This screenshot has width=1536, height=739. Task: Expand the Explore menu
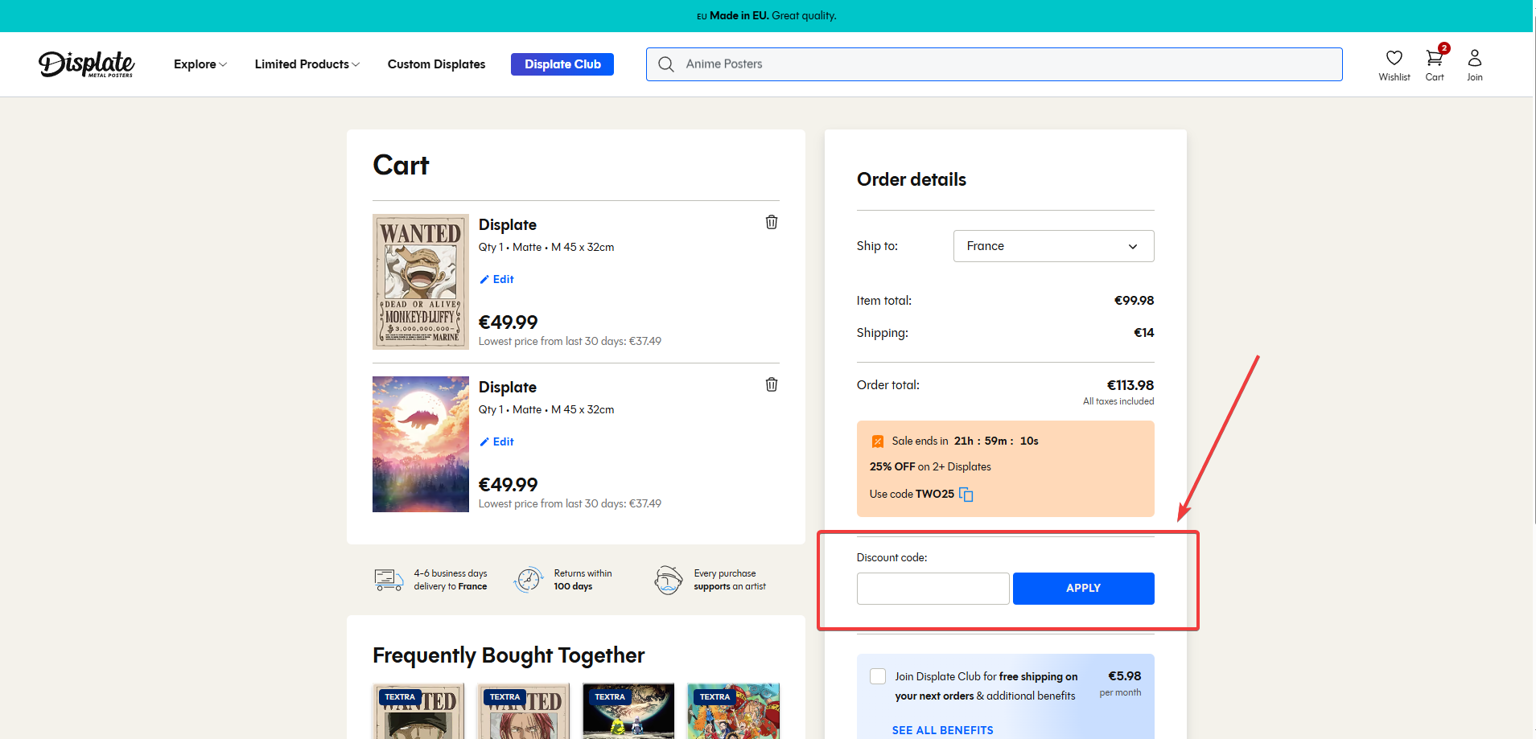(200, 64)
